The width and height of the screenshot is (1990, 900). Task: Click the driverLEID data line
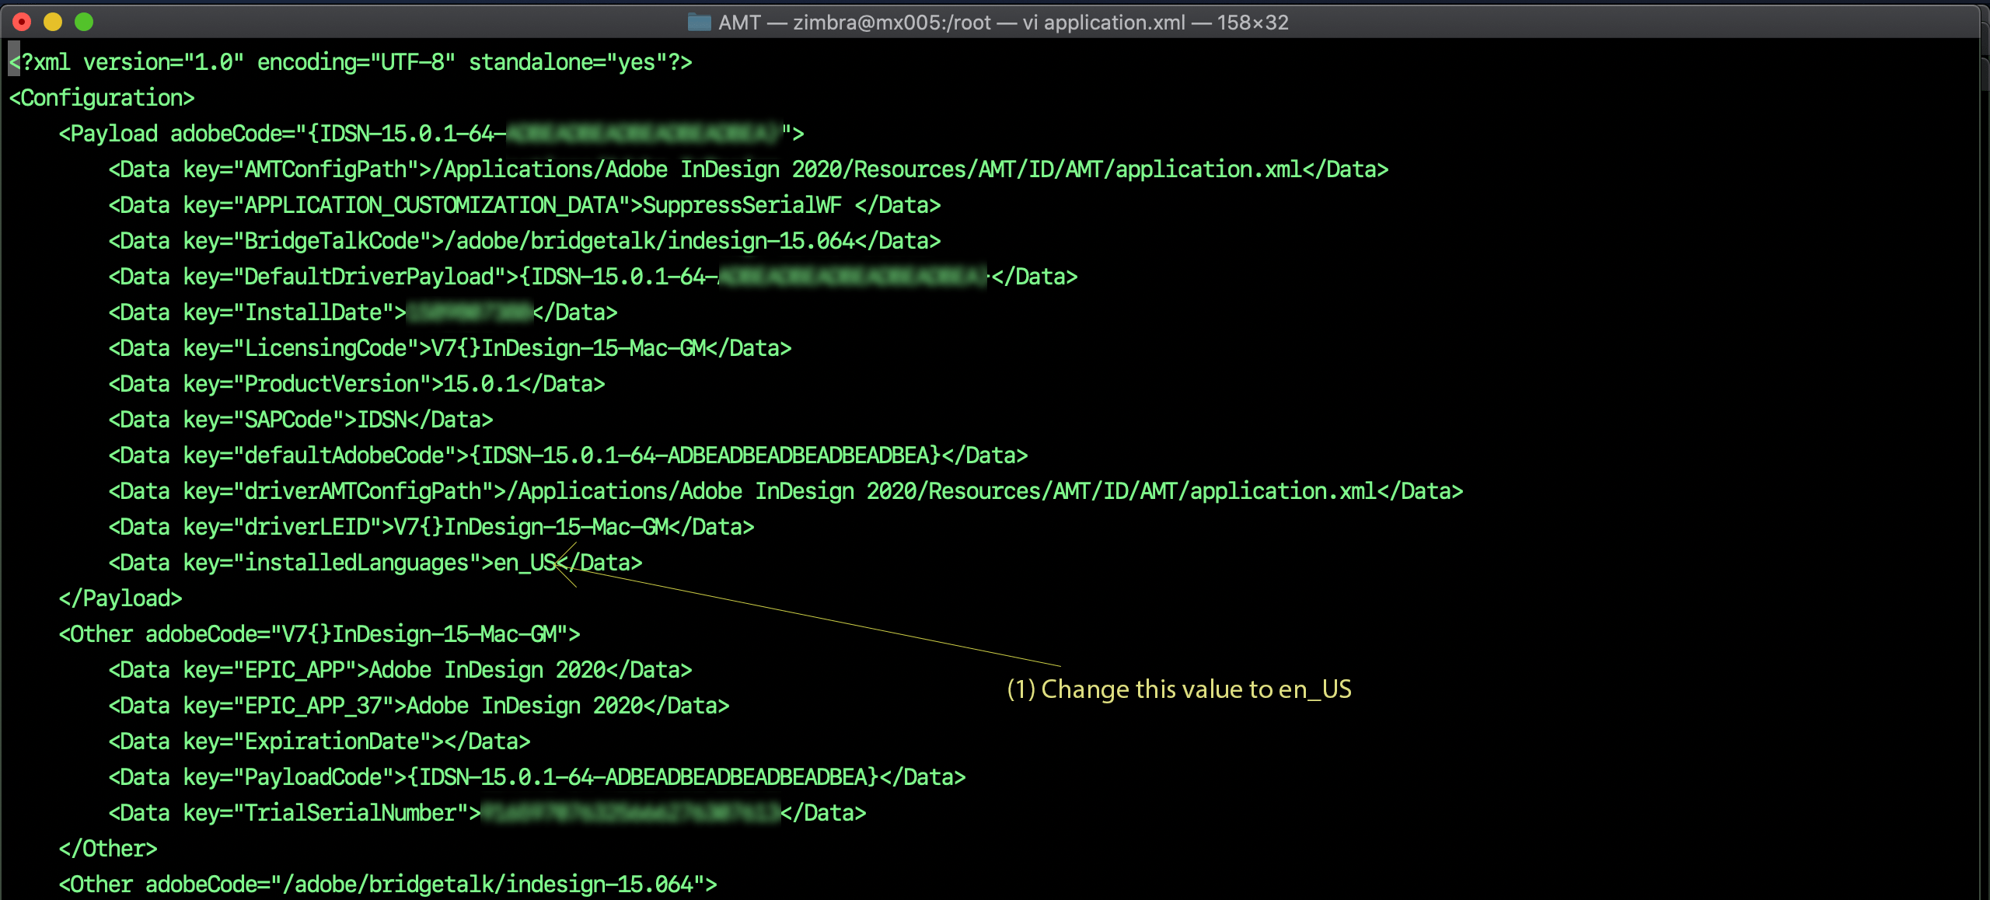coord(431,527)
